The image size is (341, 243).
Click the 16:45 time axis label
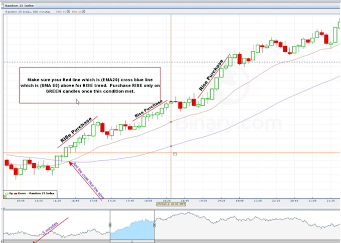point(75,200)
